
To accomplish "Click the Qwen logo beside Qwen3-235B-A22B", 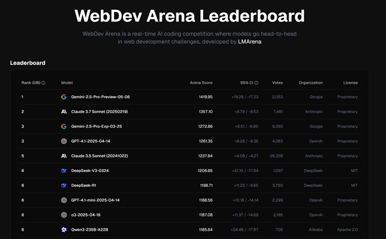I will coord(64,230).
